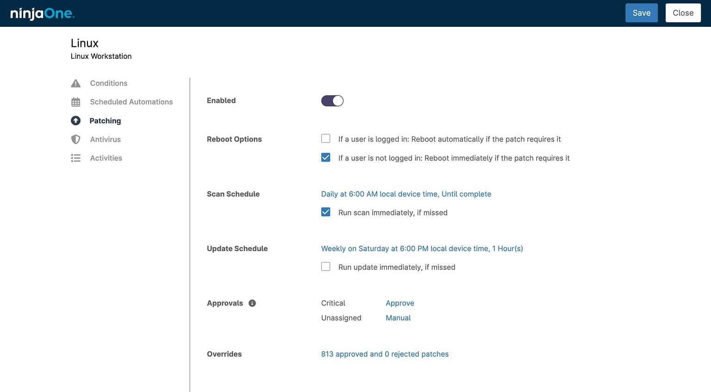
Task: Check reboot automatically when user logged in
Action: [326, 138]
